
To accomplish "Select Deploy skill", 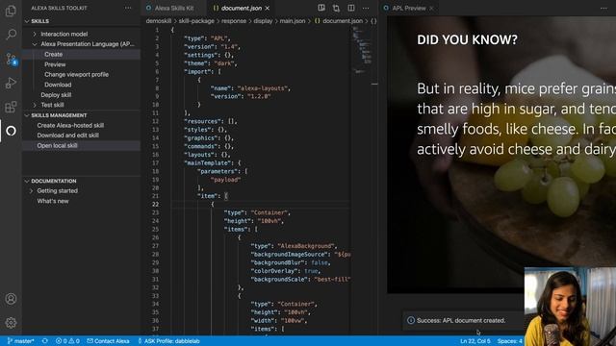I will point(56,95).
